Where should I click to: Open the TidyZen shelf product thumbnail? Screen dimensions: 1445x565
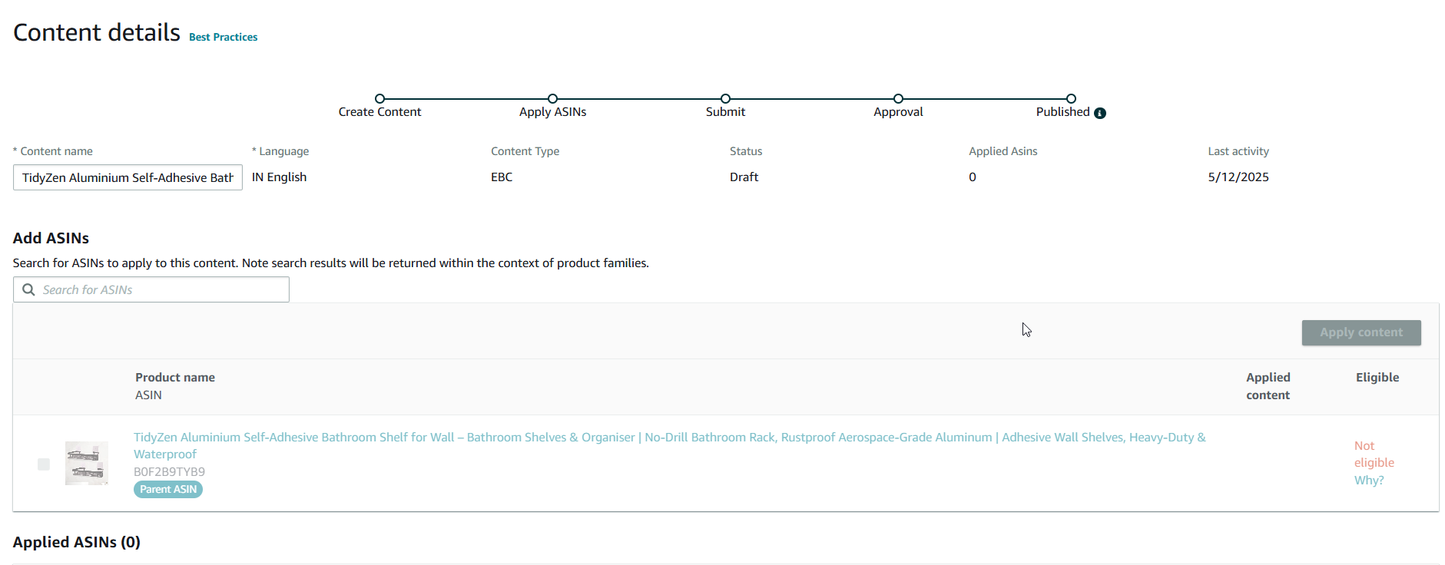pyautogui.click(x=87, y=463)
